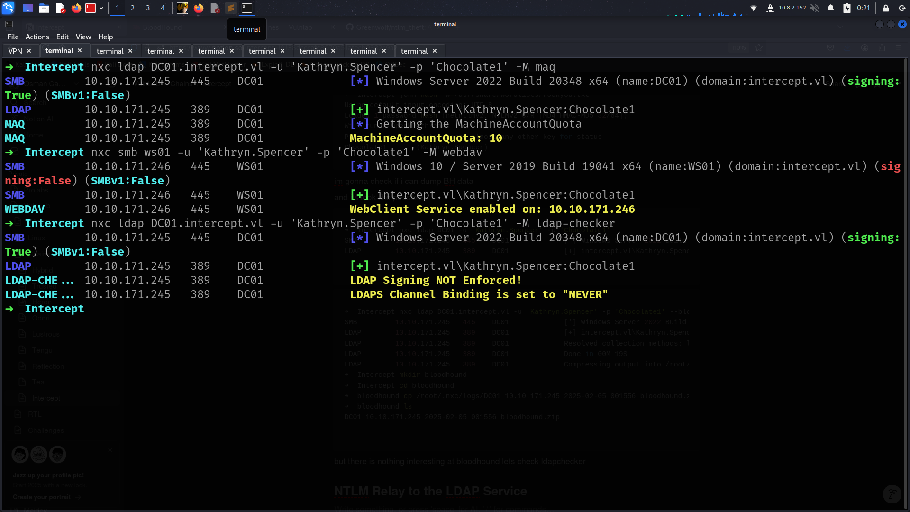
Task: Click WebClient Service enabled output text
Action: [492, 209]
